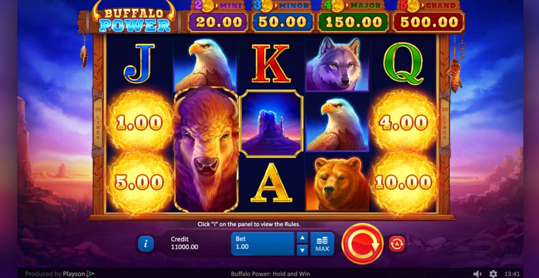
Task: Click the Bet 1.00 field
Action: (263, 244)
